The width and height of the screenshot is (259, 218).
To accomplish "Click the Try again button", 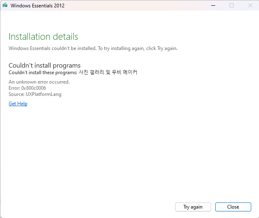I will click(x=193, y=207).
